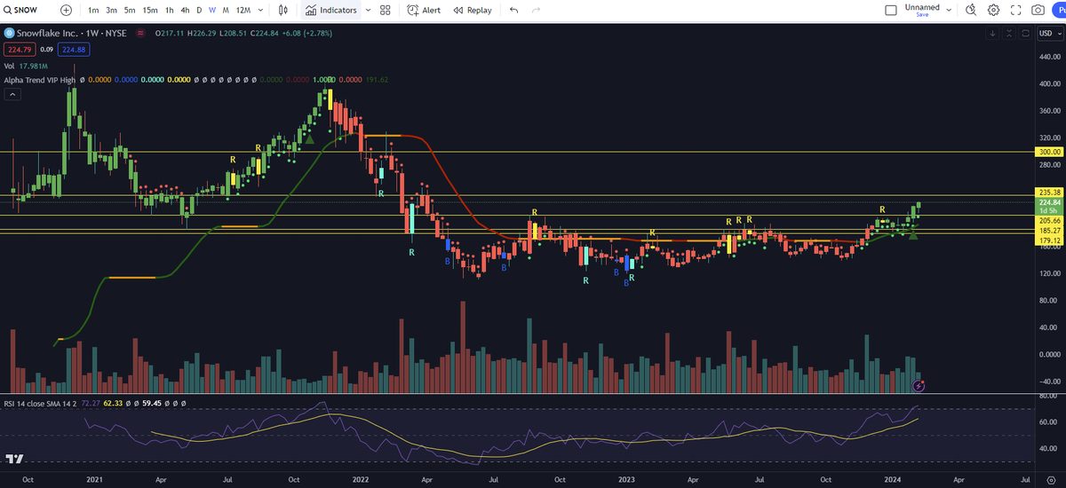The image size is (1066, 488).
Task: Click the Unnamed layout name
Action: click(922, 7)
